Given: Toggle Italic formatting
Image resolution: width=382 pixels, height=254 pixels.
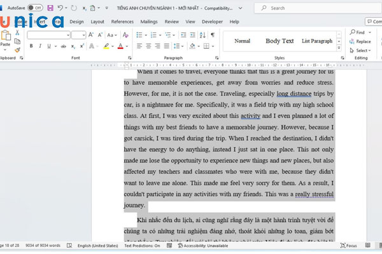Looking at the screenshot, I should click(40, 46).
